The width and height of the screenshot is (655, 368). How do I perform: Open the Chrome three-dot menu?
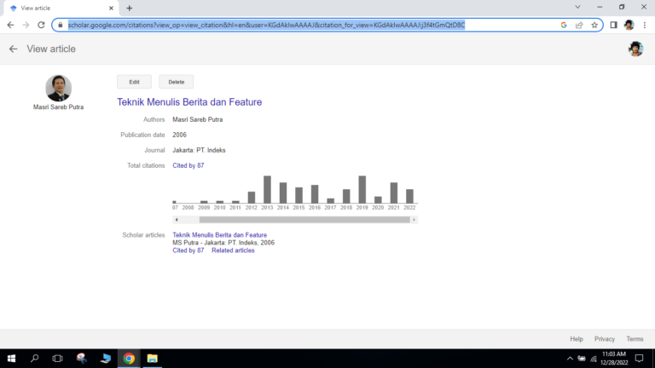[645, 25]
